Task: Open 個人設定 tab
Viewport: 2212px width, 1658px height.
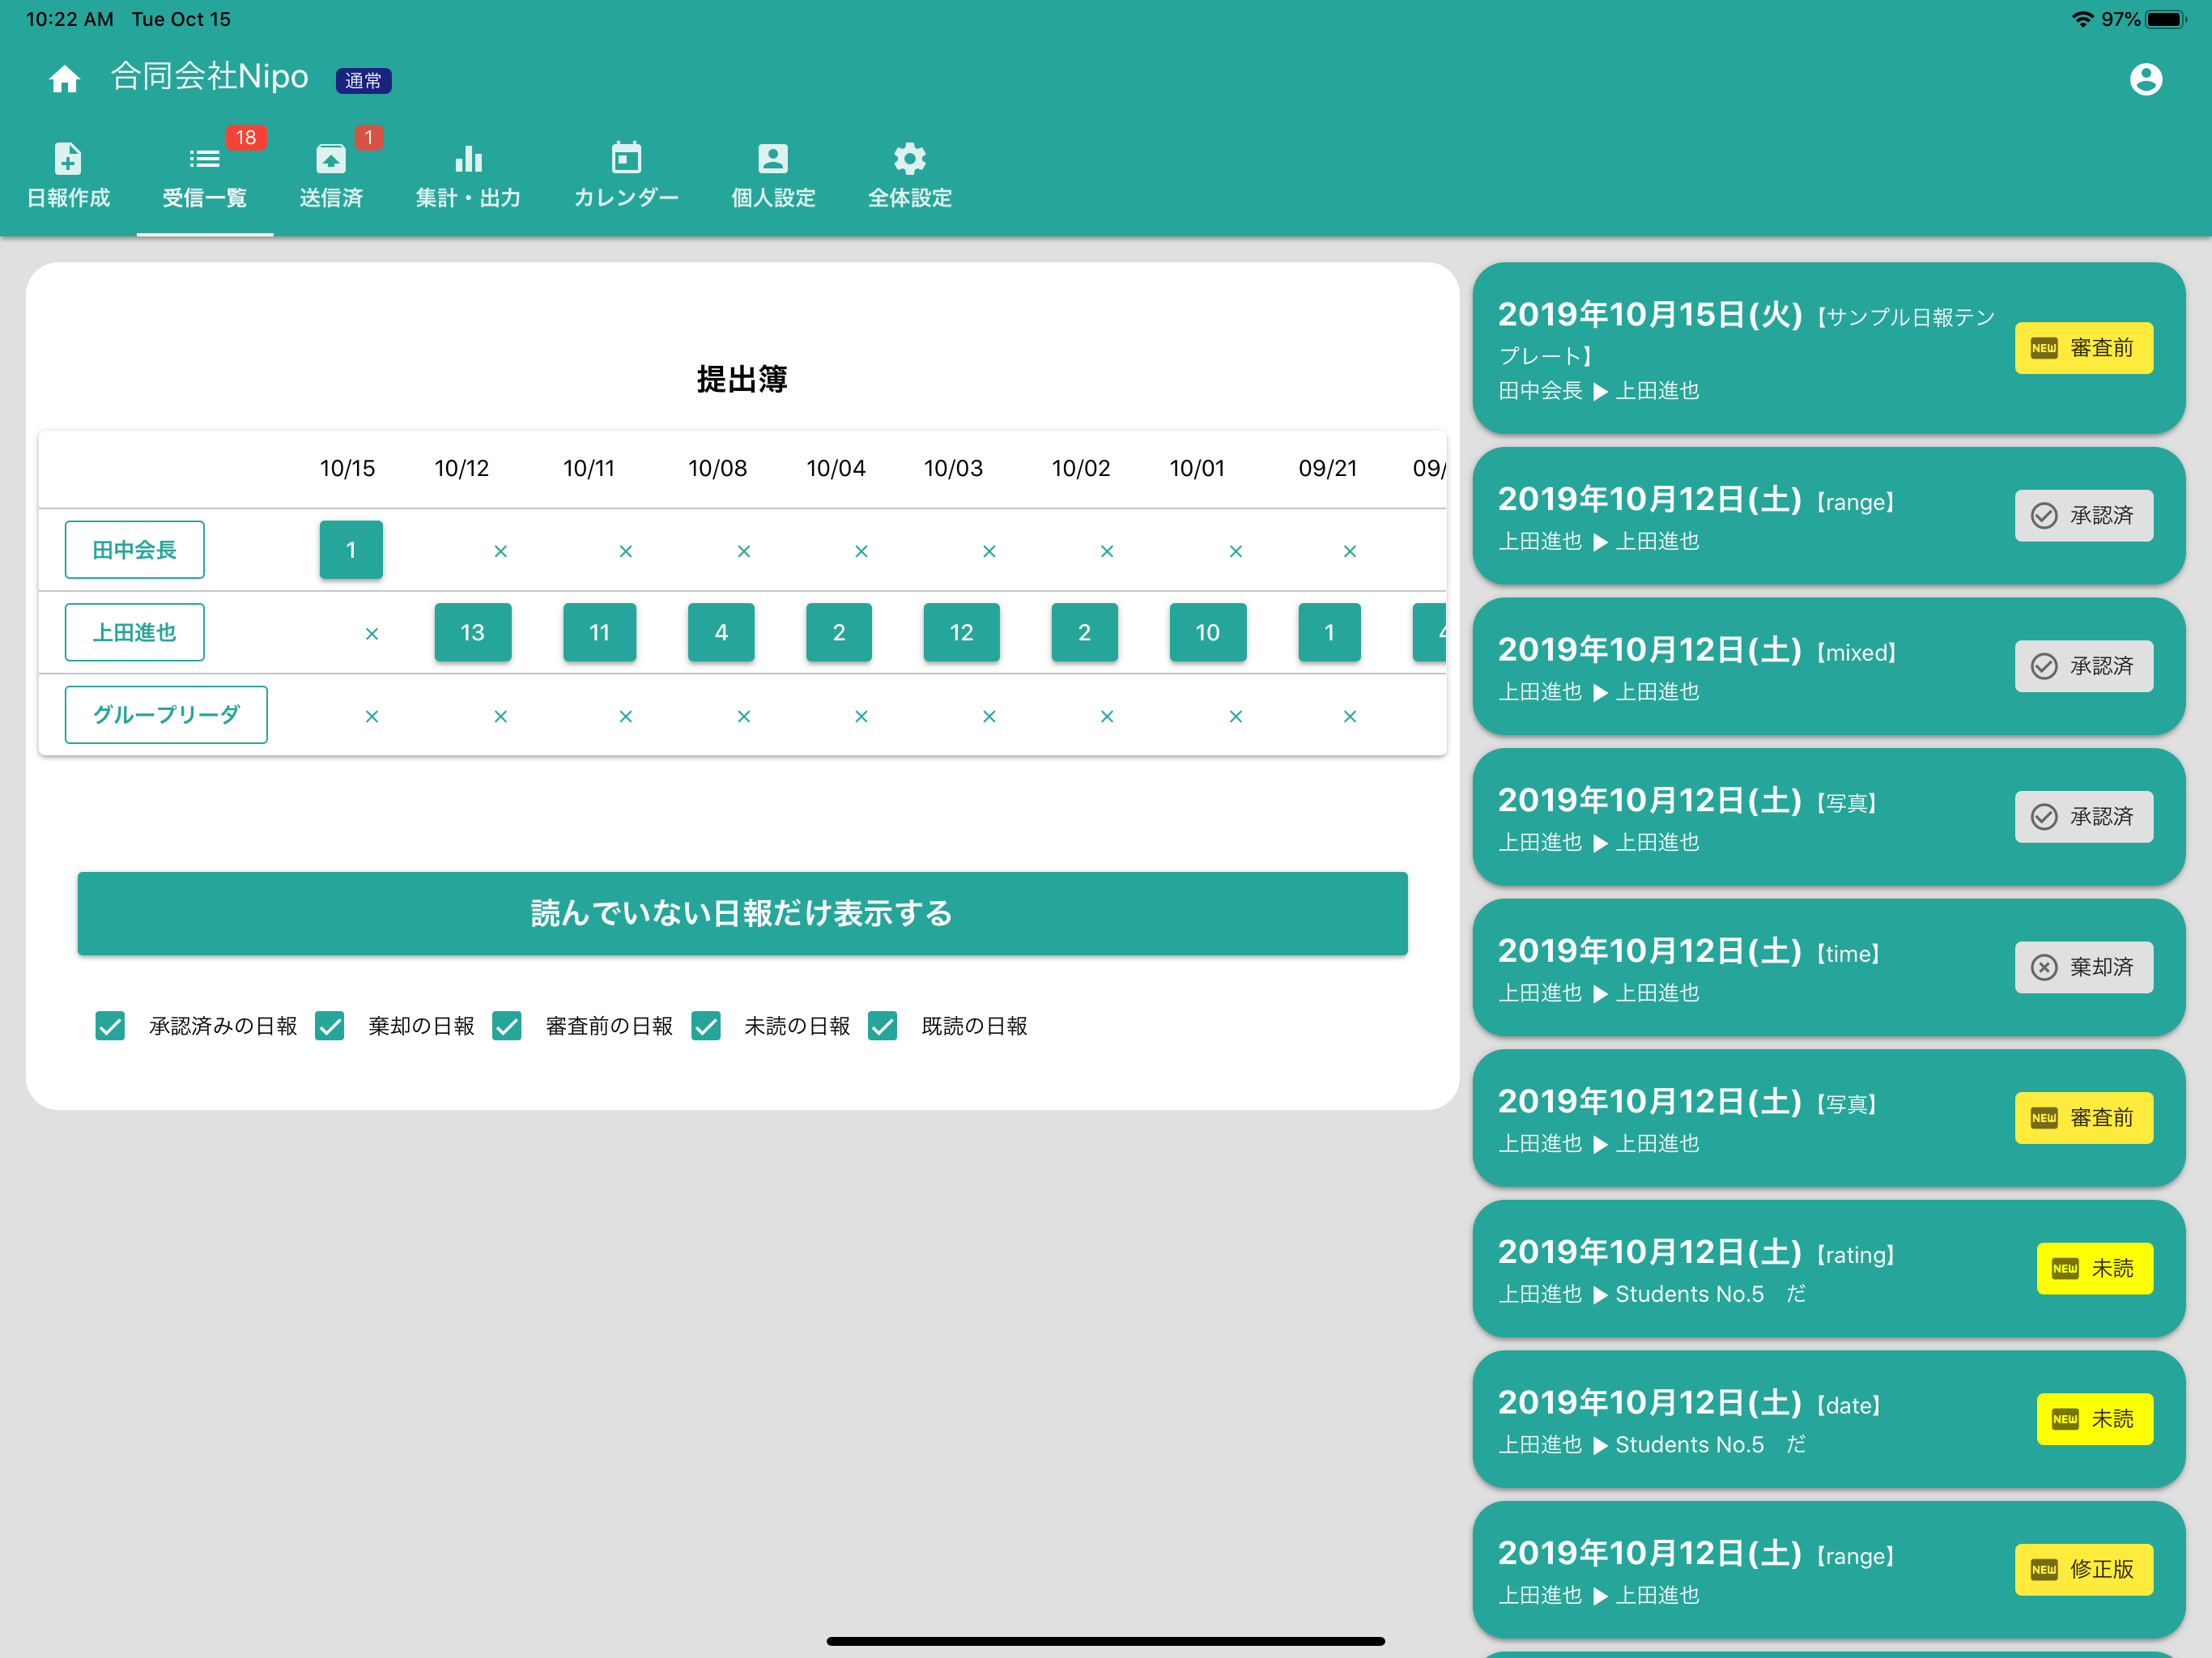Action: 773,176
